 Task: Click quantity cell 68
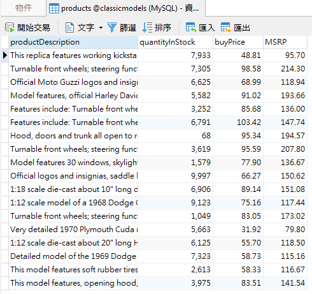[175, 136]
